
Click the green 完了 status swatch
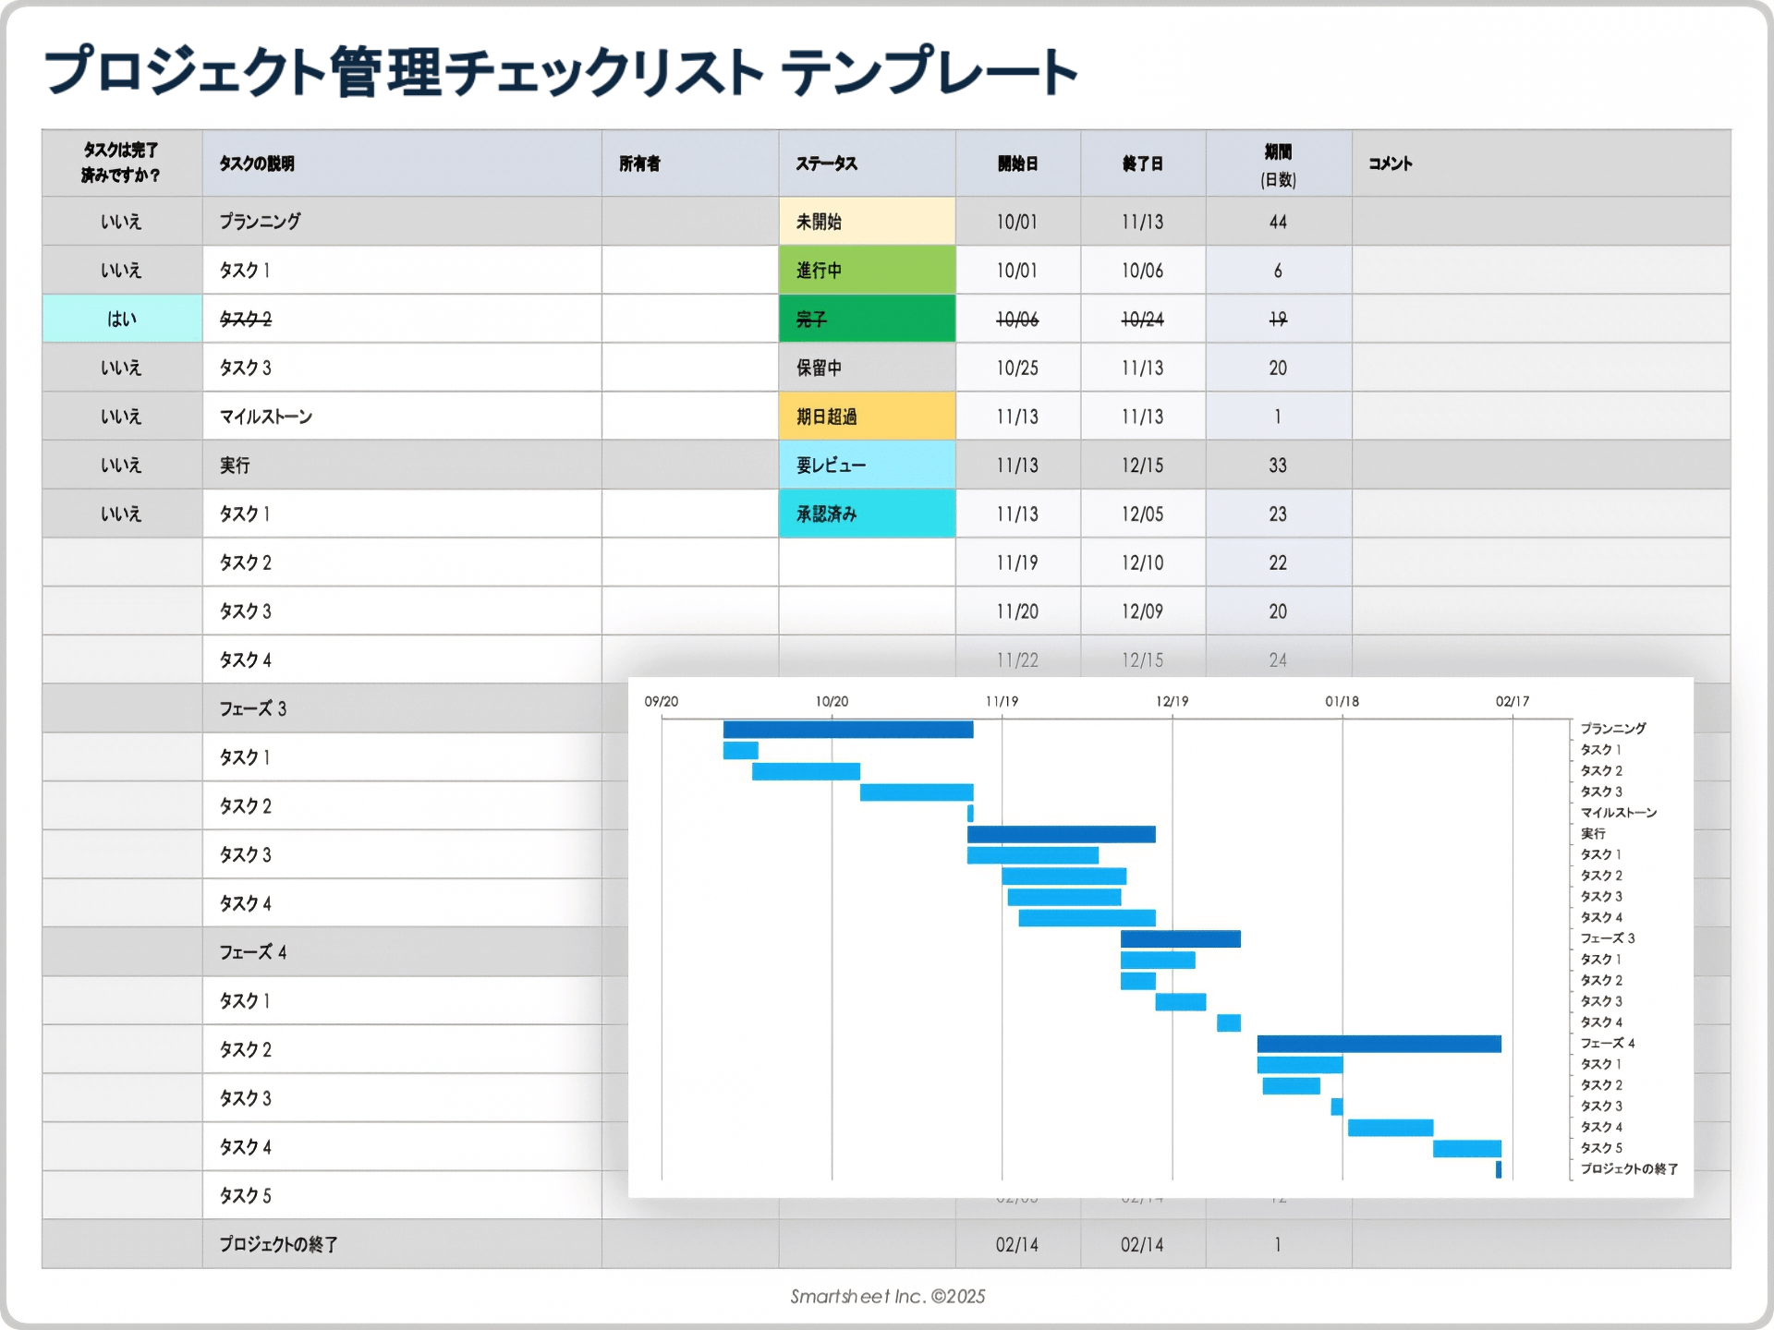(x=866, y=319)
